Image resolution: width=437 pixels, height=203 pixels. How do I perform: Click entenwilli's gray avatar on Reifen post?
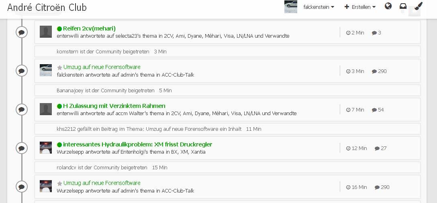pyautogui.click(x=46, y=32)
